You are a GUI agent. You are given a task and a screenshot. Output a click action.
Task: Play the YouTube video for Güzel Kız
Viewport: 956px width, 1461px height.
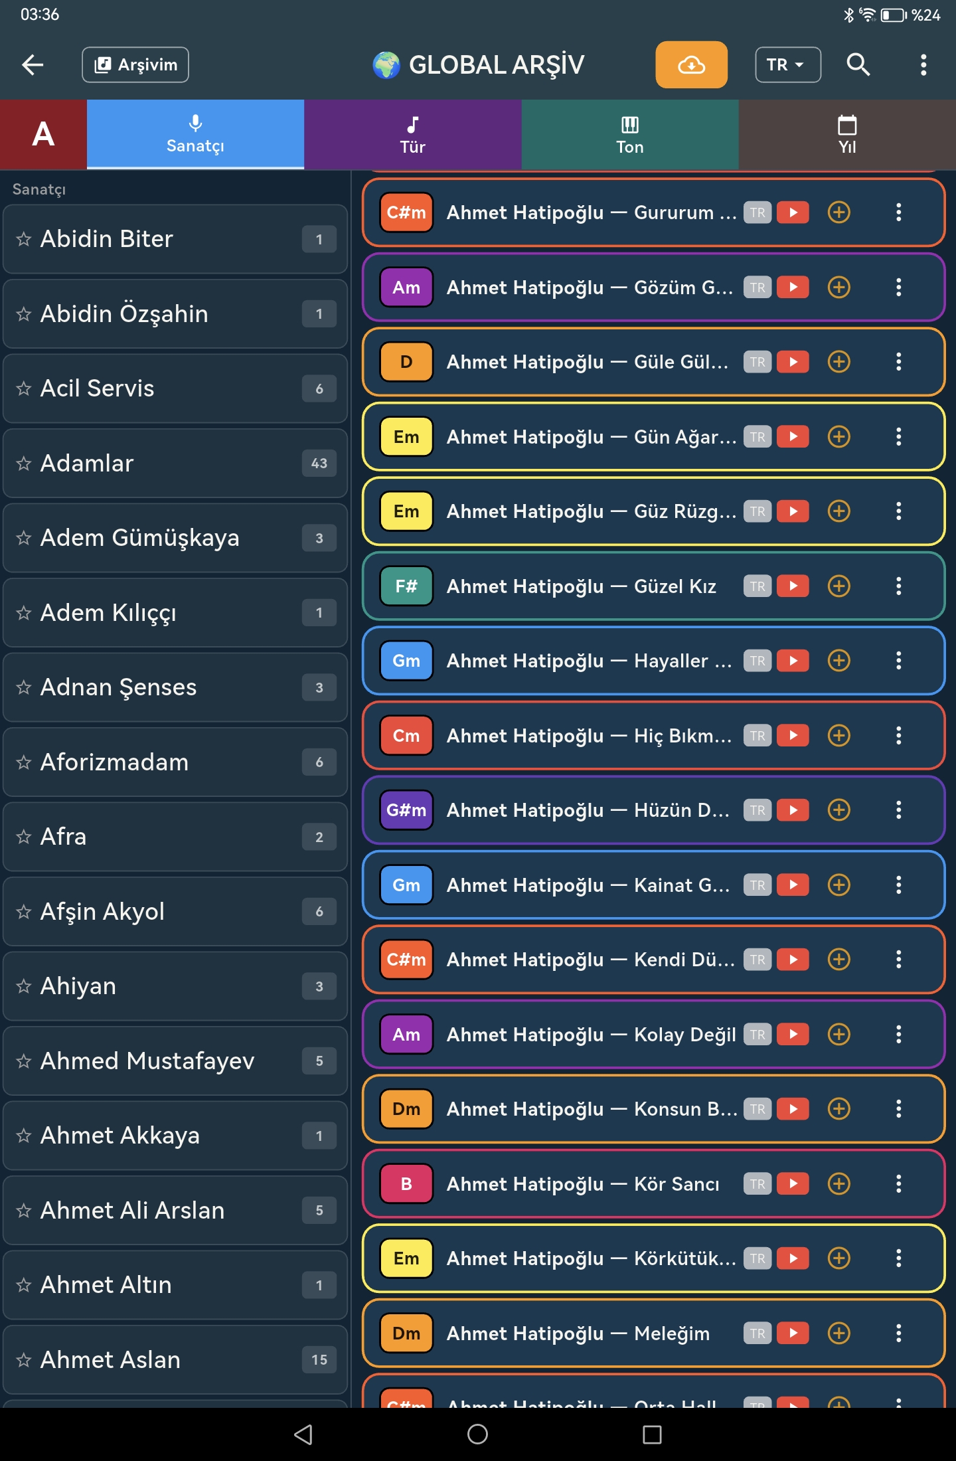(x=793, y=586)
